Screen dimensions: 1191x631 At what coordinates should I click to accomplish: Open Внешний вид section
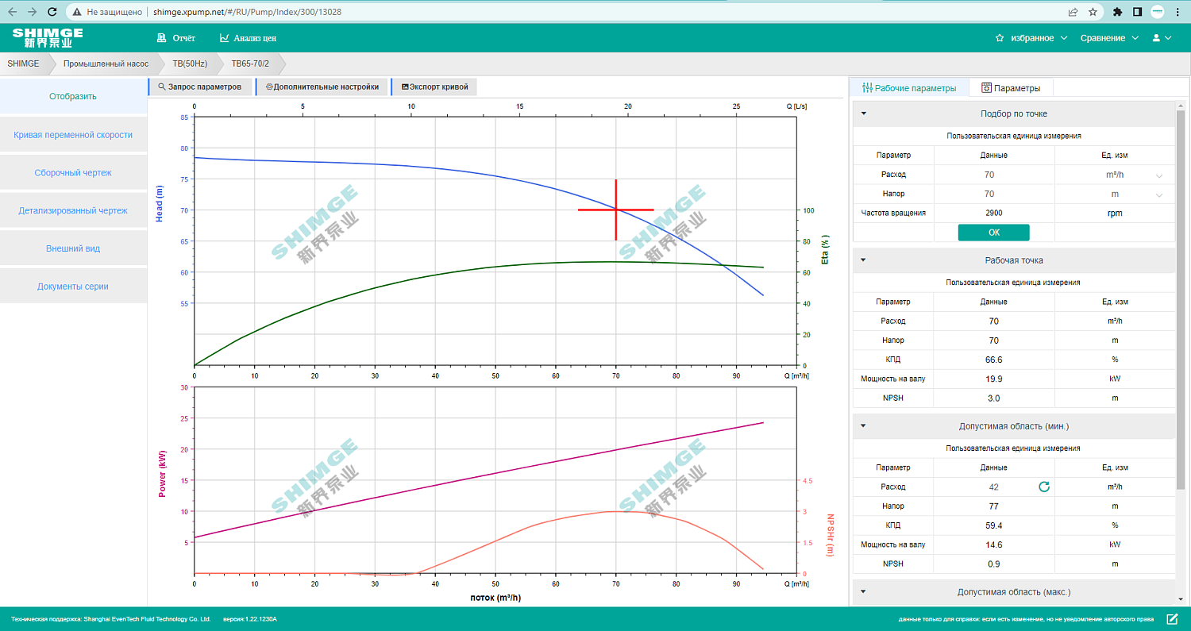[x=73, y=248]
